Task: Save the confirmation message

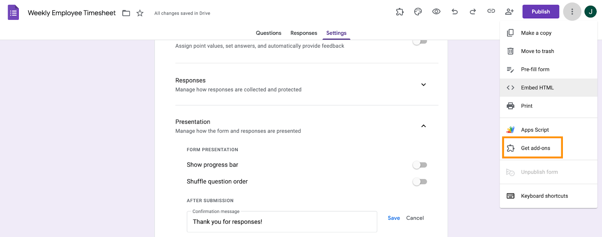Action: [x=394, y=218]
